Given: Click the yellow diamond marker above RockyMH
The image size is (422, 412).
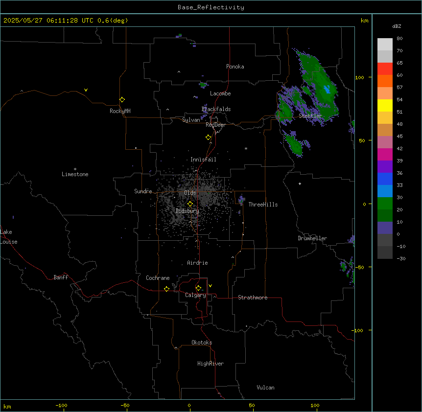Looking at the screenshot, I should (122, 100).
